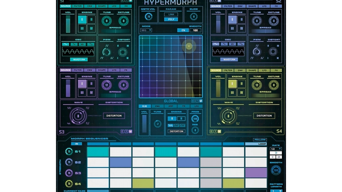342x192 pixels.
Task: Click the MSTR VOL knob showing 78
Action: click(x=148, y=17)
